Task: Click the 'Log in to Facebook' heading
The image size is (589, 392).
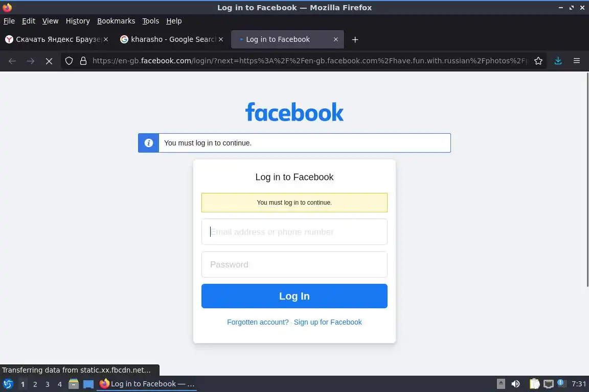Action: [294, 177]
